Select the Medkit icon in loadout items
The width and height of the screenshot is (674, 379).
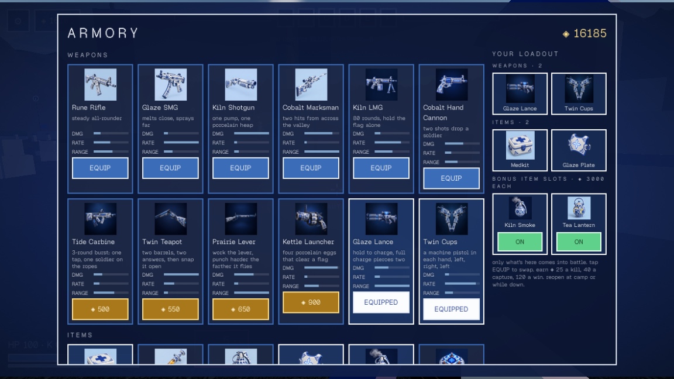[x=520, y=146]
